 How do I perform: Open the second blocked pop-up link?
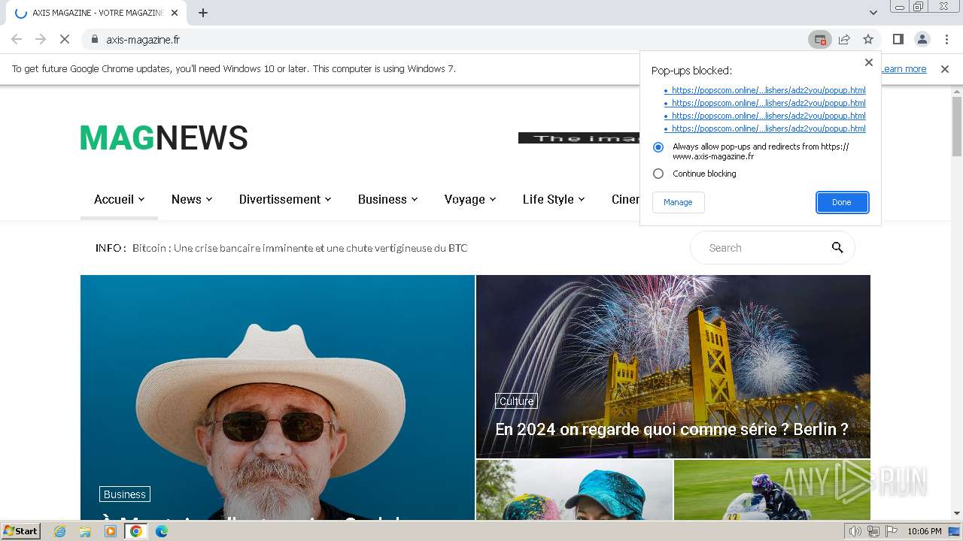point(768,103)
